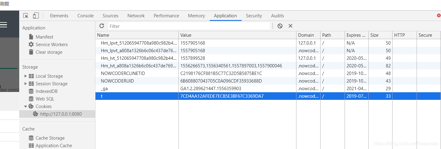Click the Local Storage grid icon
This screenshot has height=149, width=441.
point(31,76)
